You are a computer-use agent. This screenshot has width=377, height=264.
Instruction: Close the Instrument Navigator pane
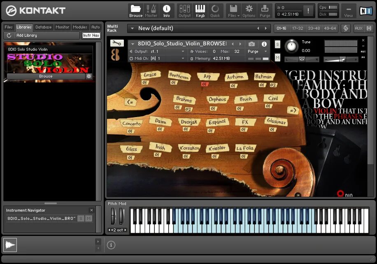tap(91, 210)
